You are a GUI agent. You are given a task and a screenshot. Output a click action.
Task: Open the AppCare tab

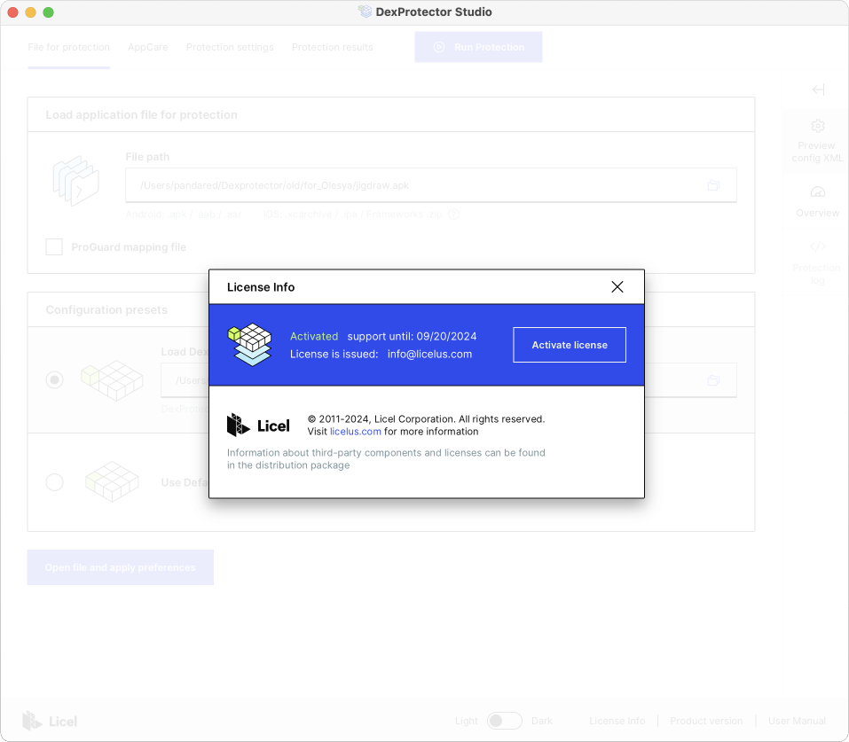[x=148, y=47]
